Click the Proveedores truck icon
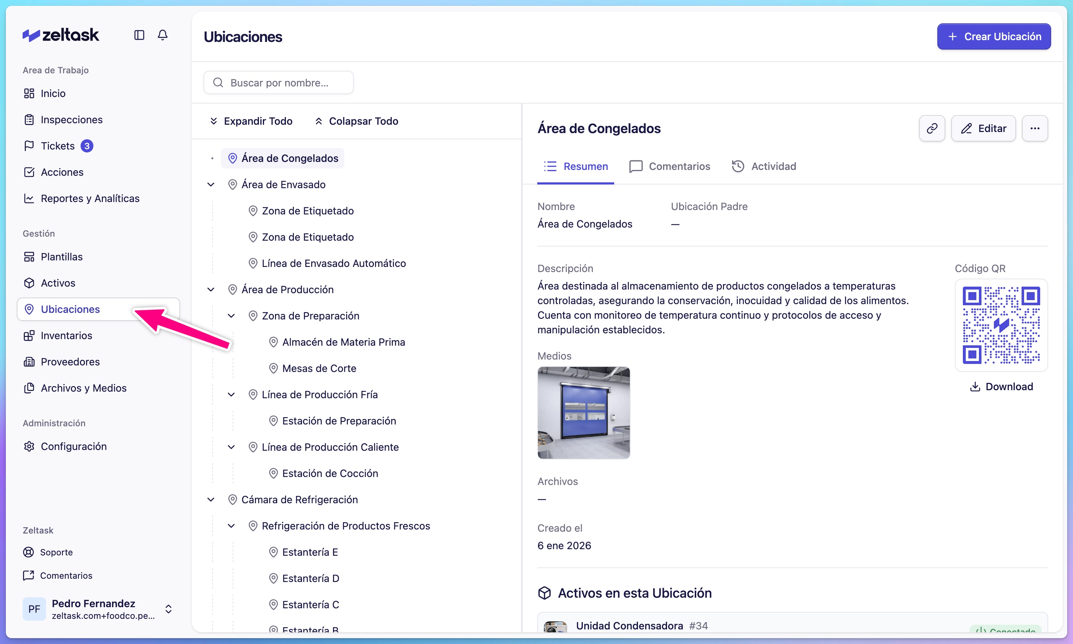This screenshot has height=644, width=1073. (29, 361)
